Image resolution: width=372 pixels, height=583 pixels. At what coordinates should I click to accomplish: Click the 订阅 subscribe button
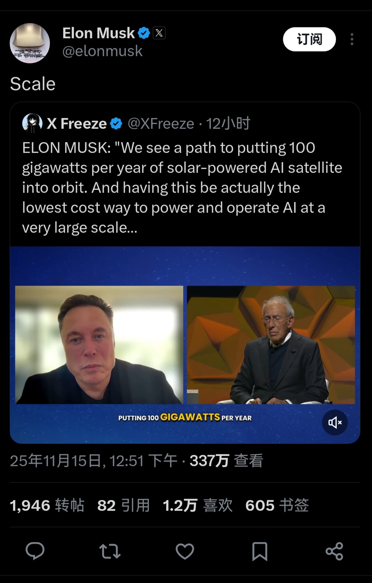[x=309, y=39]
